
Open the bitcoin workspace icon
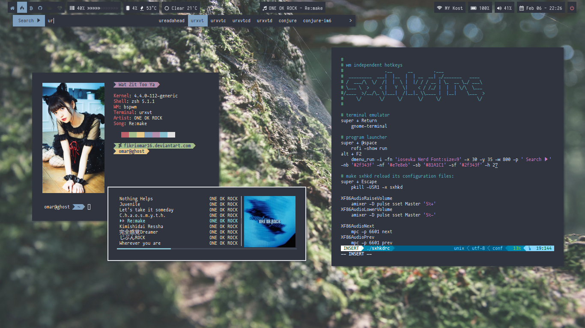[x=31, y=8]
